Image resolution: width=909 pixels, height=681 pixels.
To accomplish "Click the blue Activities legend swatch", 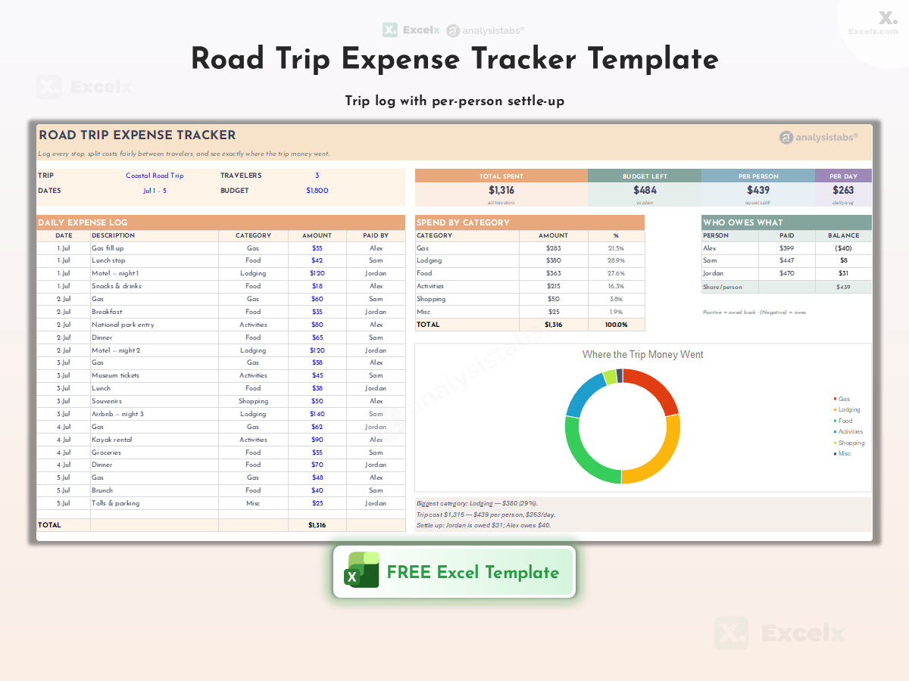I will tap(836, 432).
